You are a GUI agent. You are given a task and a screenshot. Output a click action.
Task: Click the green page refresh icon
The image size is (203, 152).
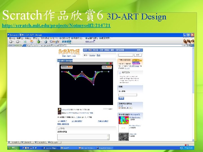25,42
